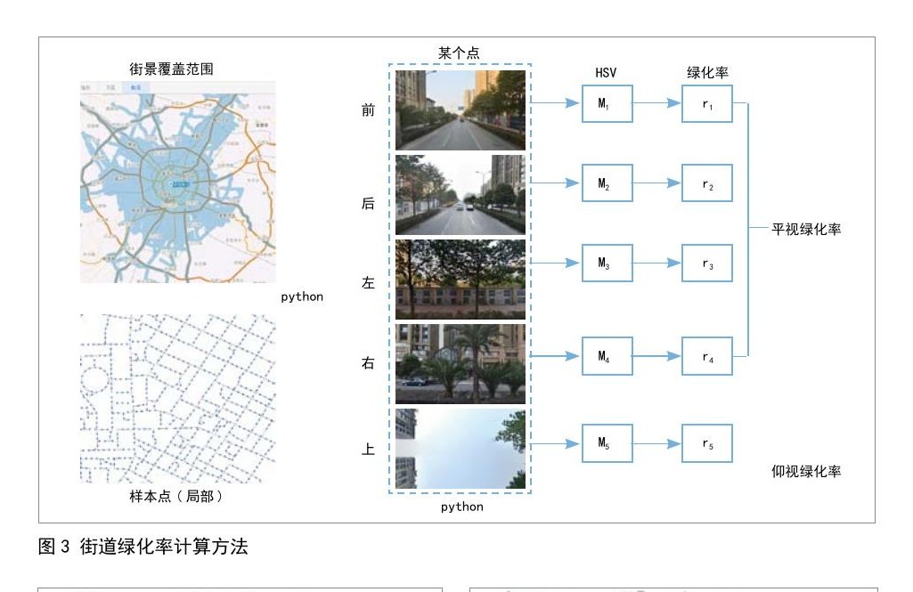
Task: Click the 街景覆盖范围 map image
Action: (x=177, y=182)
